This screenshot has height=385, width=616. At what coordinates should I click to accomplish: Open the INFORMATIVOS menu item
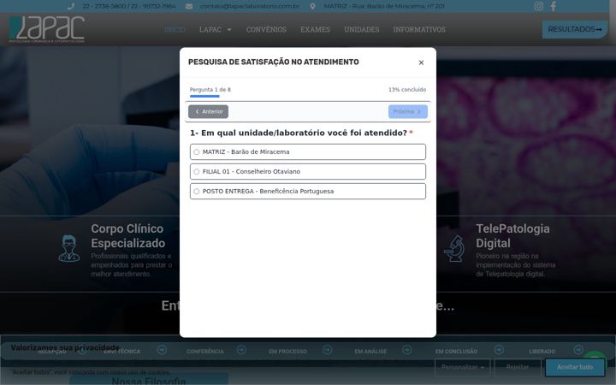pyautogui.click(x=419, y=29)
